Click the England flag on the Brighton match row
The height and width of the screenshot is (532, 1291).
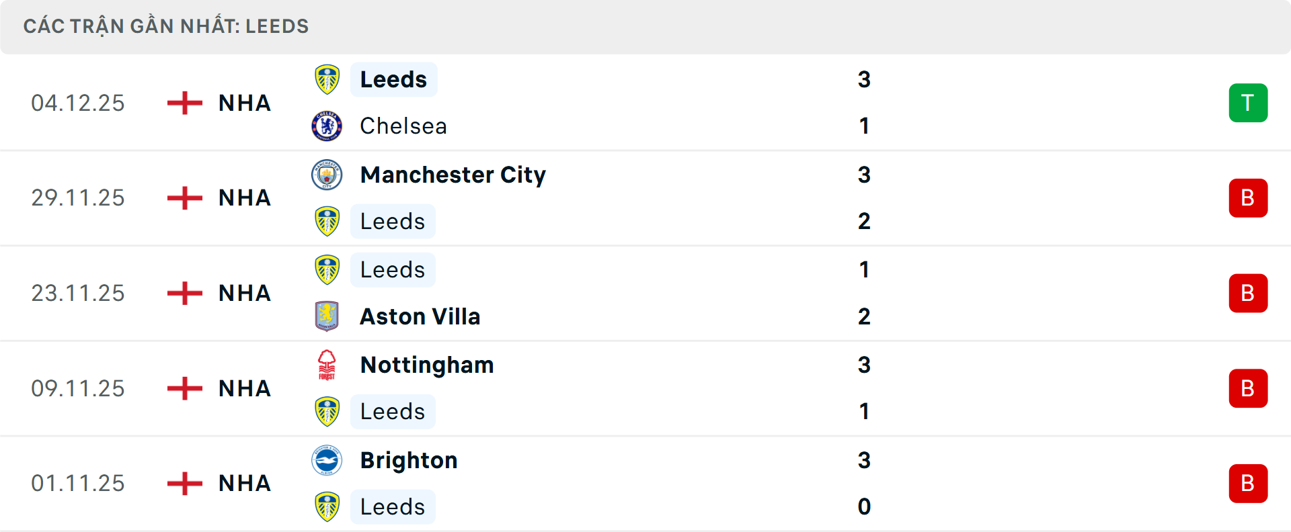click(x=183, y=483)
